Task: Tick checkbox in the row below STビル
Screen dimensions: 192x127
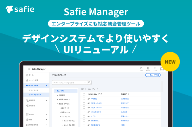Action: click(x=84, y=121)
